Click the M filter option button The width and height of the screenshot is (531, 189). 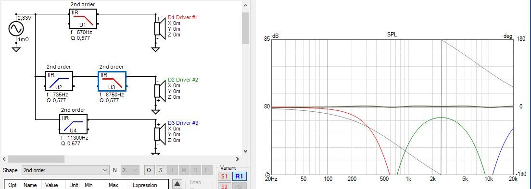(x=184, y=170)
